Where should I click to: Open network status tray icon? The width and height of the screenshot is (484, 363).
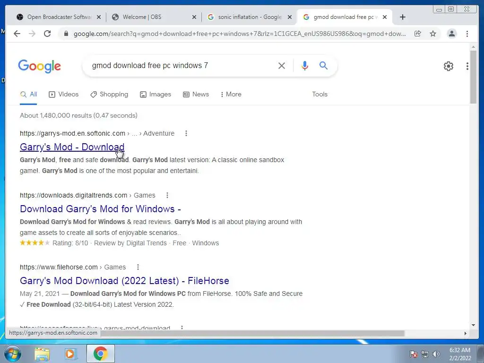(425, 354)
